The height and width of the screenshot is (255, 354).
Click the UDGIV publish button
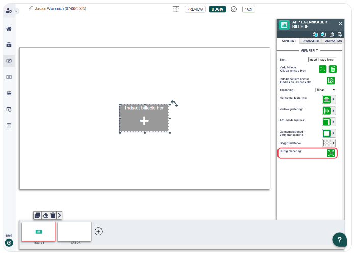pyautogui.click(x=217, y=9)
